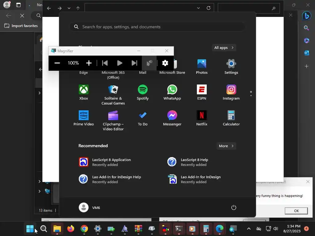The image size is (315, 236).
Task: Add item with Edge sidebar plus button
Action: [306, 66]
